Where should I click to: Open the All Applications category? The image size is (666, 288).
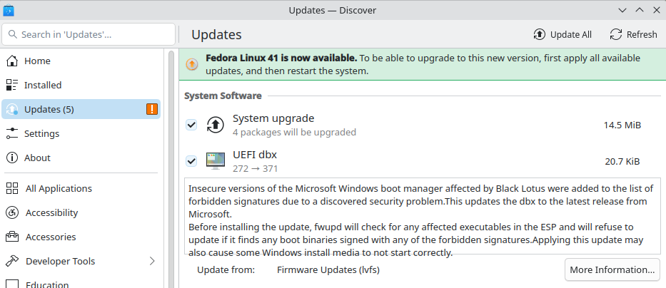pyautogui.click(x=59, y=188)
